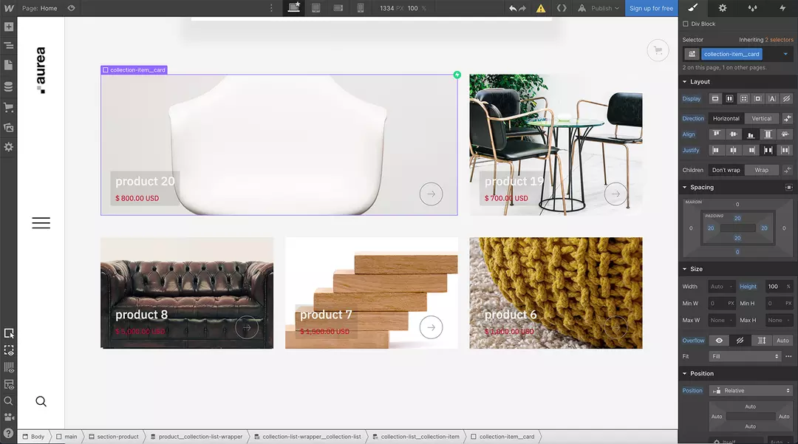Open the code export icon
Viewport: 798px width, 444px height.
pyautogui.click(x=562, y=8)
